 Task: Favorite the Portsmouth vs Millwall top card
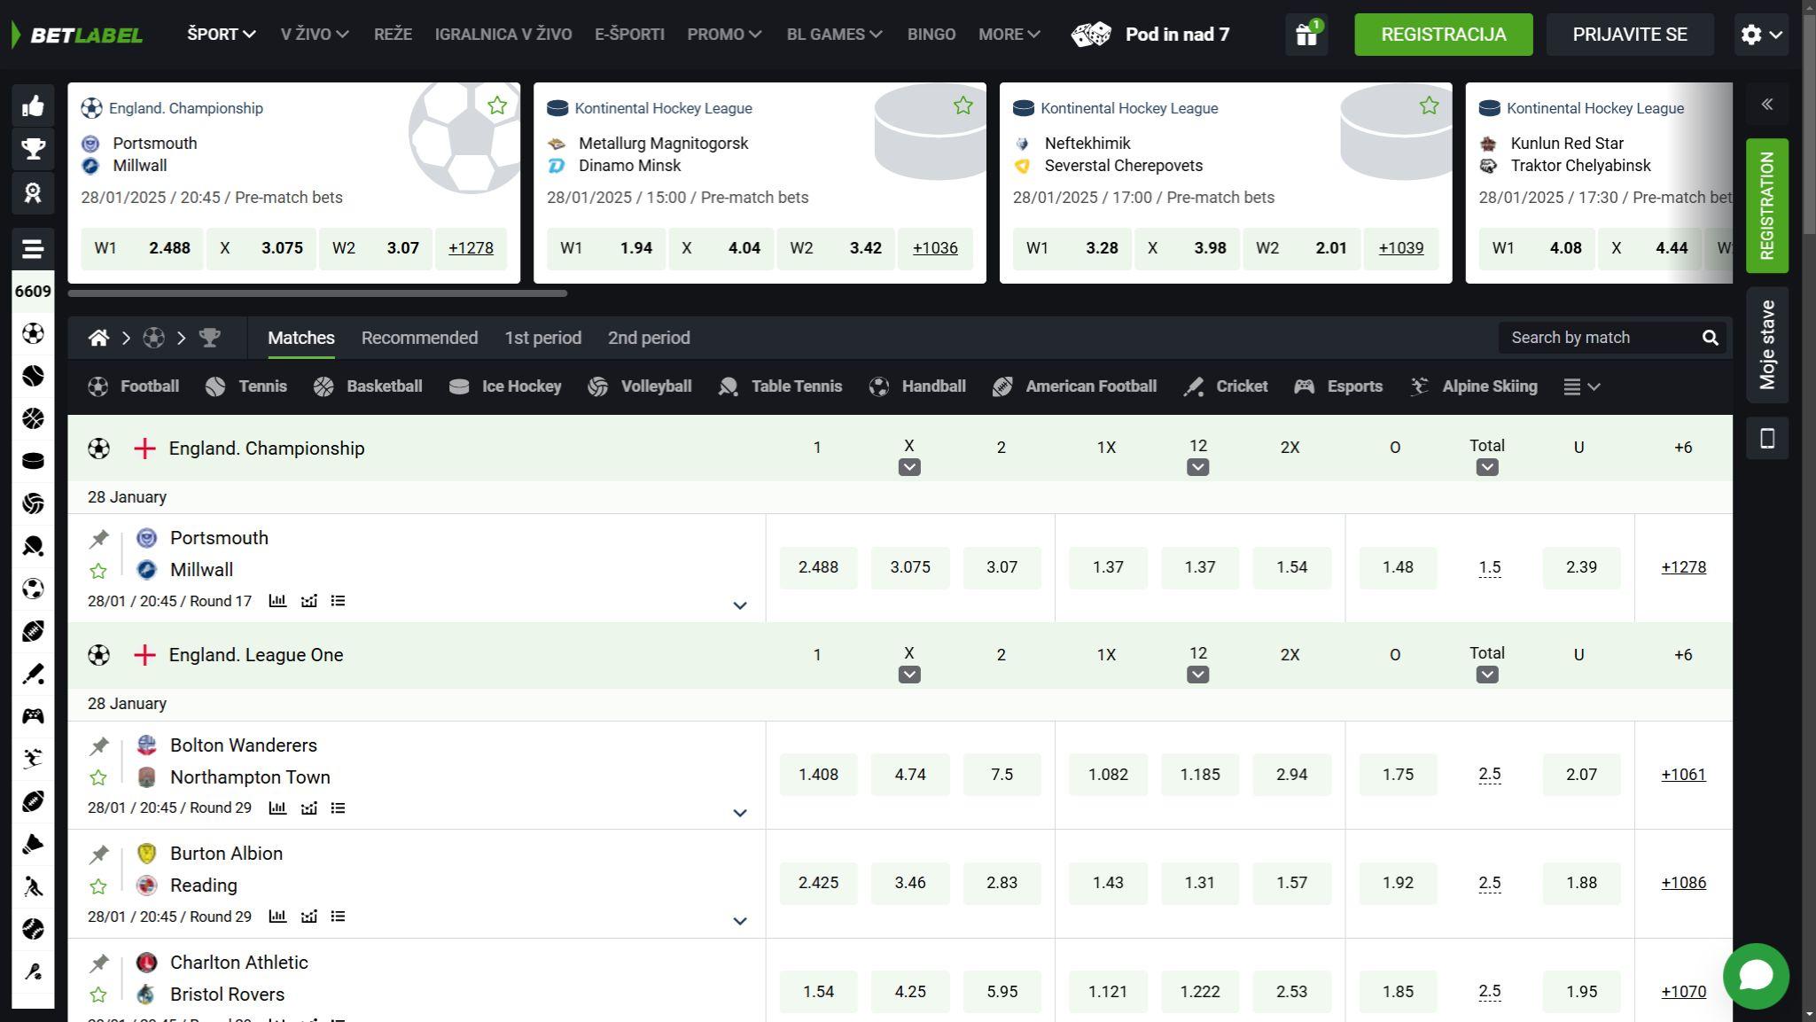(497, 105)
